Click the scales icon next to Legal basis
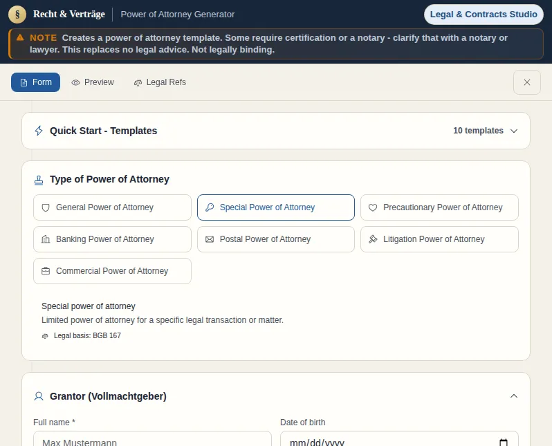552x446 pixels. click(45, 336)
